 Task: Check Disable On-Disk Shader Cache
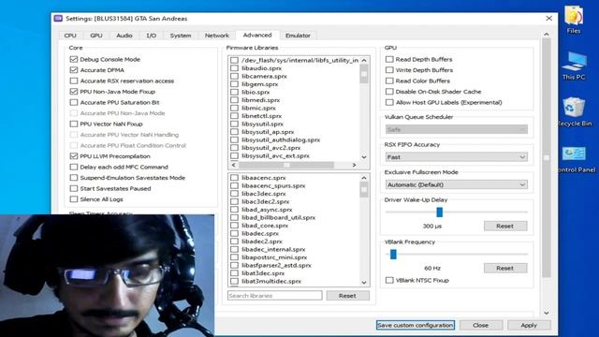click(x=389, y=92)
